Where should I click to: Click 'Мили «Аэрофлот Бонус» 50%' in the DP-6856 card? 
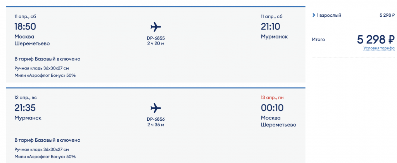point(45,156)
